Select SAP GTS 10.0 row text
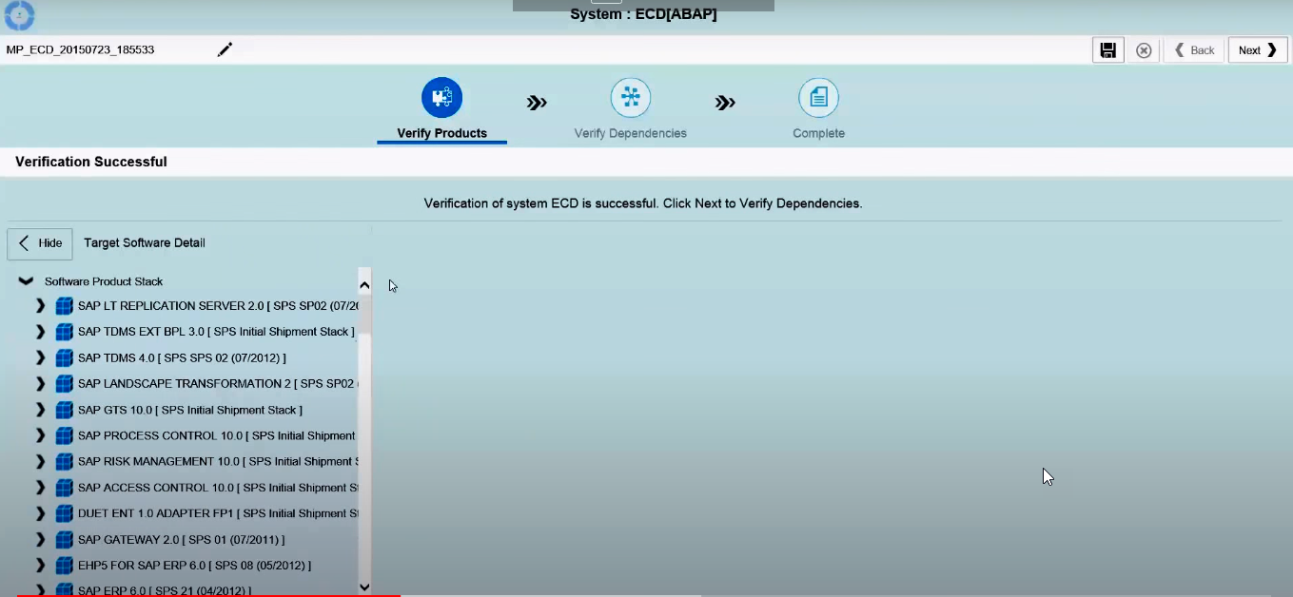1293x597 pixels. tap(190, 410)
